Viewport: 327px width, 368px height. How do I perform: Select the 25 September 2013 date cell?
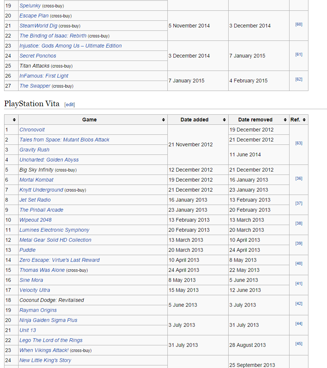[259, 362]
